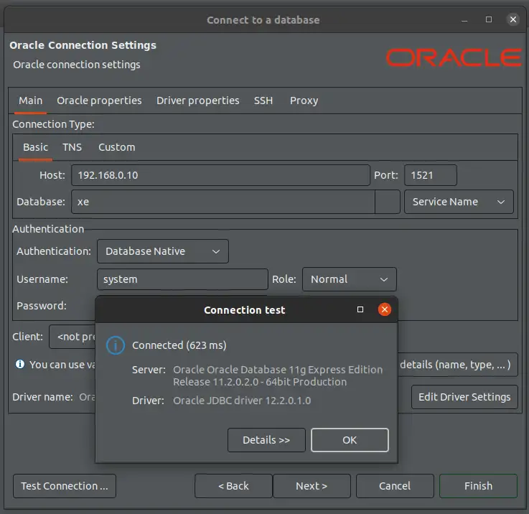This screenshot has width=529, height=514.
Task: Close the Connect to a database window
Action: click(512, 19)
